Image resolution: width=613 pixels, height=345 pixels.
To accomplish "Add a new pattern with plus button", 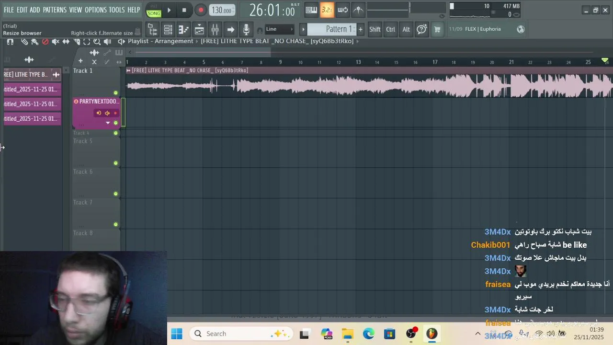I will 361,29.
